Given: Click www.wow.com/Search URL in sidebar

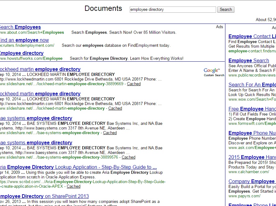Looking at the screenshot, I should pyautogui.click(x=252, y=99).
